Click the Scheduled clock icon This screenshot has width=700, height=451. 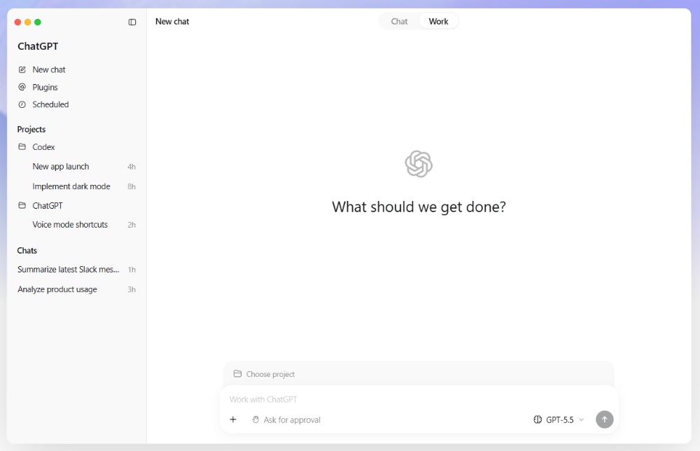coord(22,104)
